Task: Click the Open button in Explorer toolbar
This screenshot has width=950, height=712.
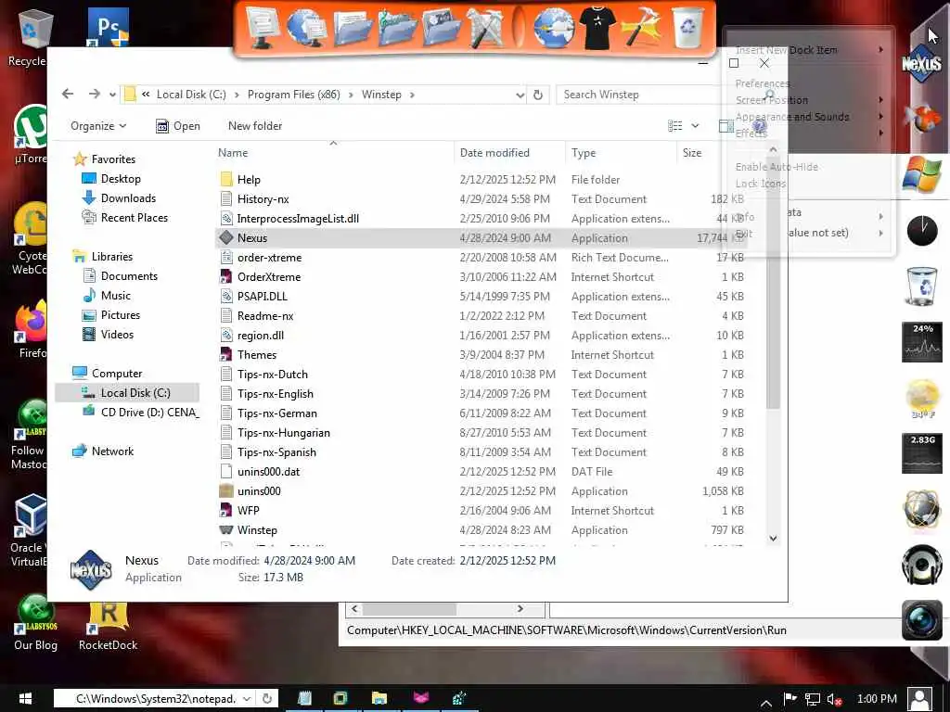Action: pyautogui.click(x=178, y=126)
